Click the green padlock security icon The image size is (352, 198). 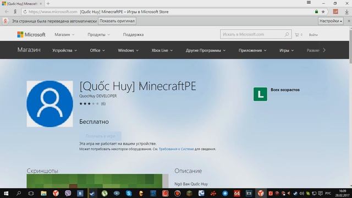[x=316, y=12]
